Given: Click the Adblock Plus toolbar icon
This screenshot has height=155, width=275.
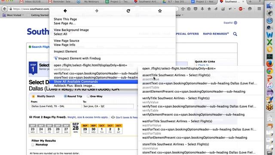Looking at the screenshot, I should [241, 9].
